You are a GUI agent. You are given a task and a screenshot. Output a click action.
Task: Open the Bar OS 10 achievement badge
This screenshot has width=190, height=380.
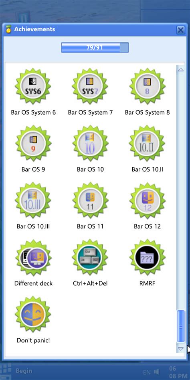pos(90,143)
